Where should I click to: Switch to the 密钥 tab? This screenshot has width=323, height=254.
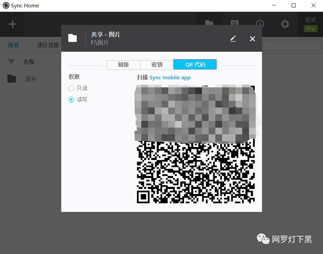point(157,65)
